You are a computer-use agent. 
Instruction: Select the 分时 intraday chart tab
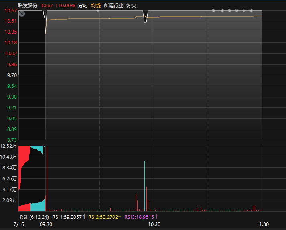coord(83,6)
